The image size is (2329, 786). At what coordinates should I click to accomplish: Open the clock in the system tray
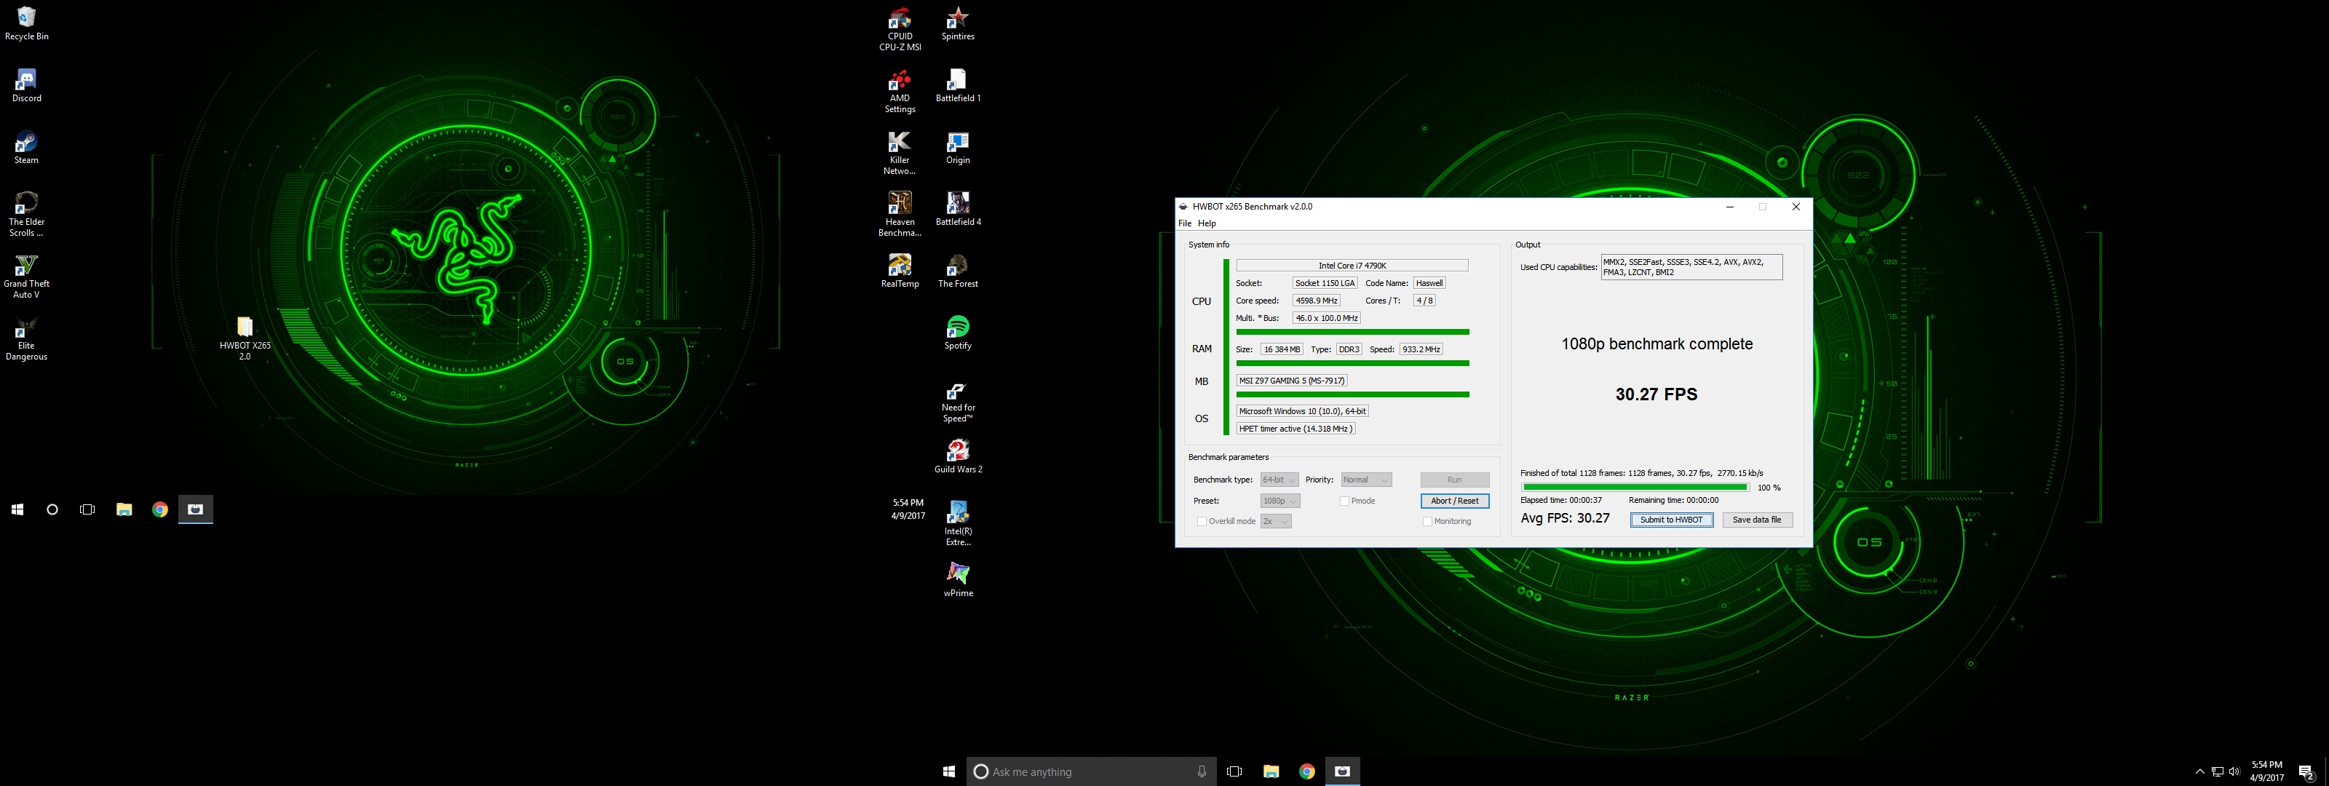(x=2266, y=771)
